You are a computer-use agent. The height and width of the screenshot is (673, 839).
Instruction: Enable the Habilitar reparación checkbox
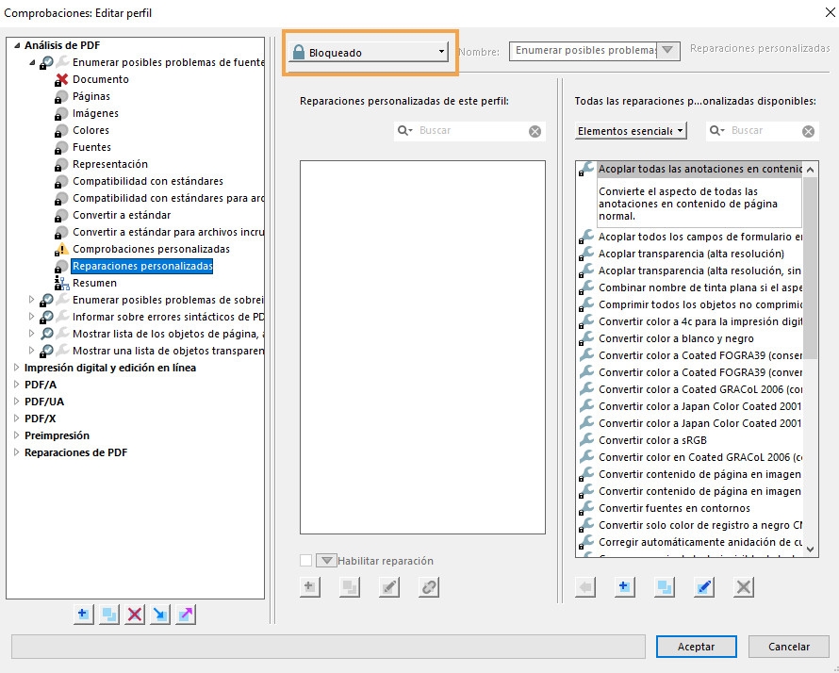(305, 560)
